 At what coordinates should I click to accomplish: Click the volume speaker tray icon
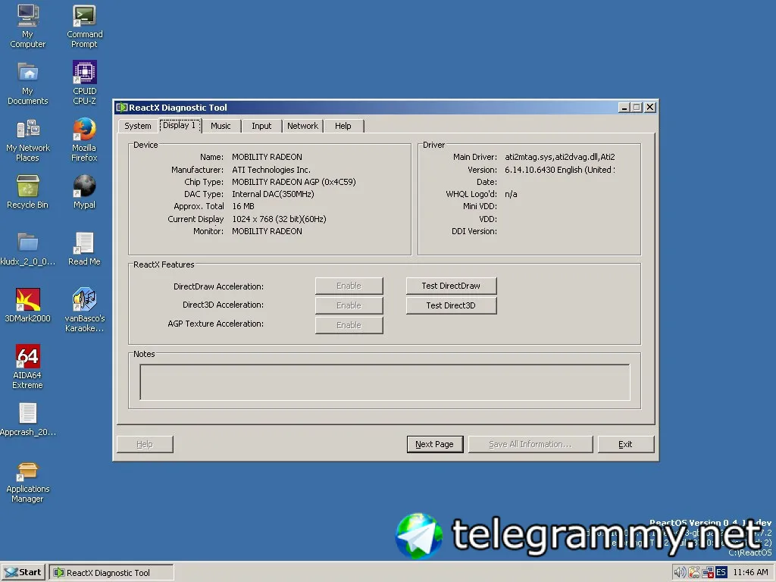(x=680, y=573)
